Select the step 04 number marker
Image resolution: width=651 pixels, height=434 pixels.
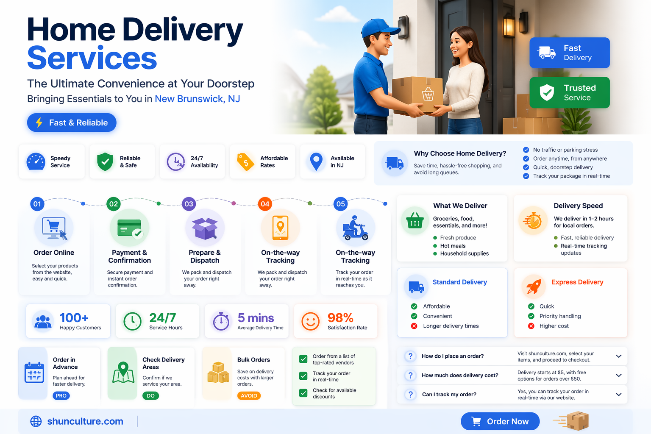pos(265,204)
